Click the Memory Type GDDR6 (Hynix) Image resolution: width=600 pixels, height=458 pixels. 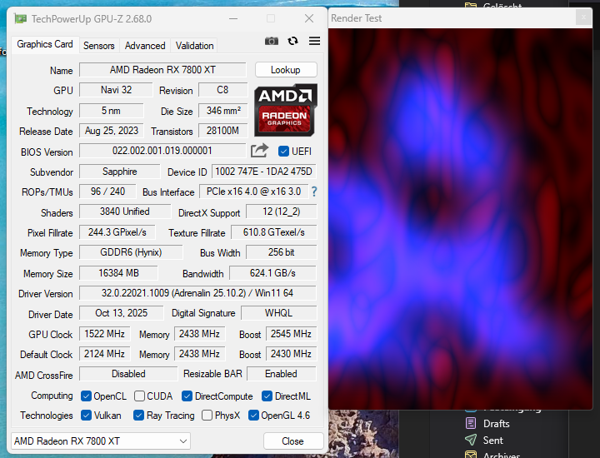point(131,252)
